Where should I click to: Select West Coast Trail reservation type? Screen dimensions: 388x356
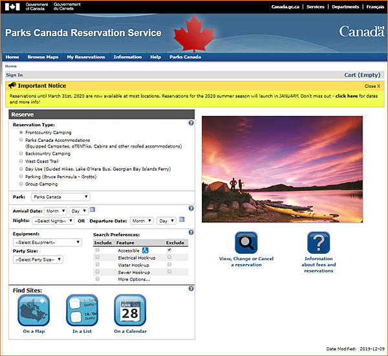[x=21, y=161]
